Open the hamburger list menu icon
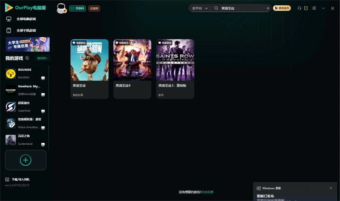The image size is (340, 201). point(314,8)
